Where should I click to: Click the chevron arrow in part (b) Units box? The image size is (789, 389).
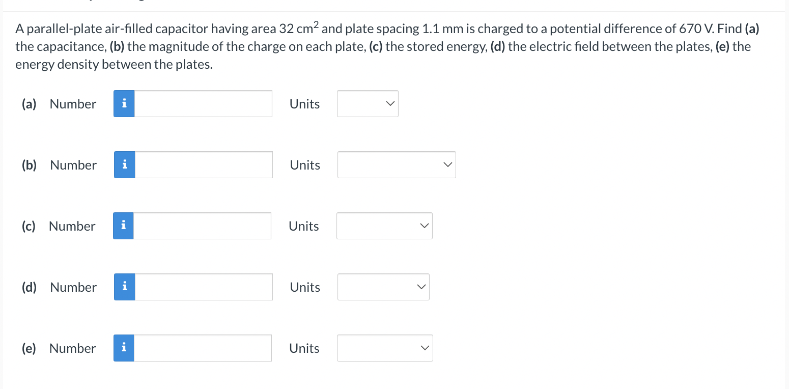[x=447, y=165]
